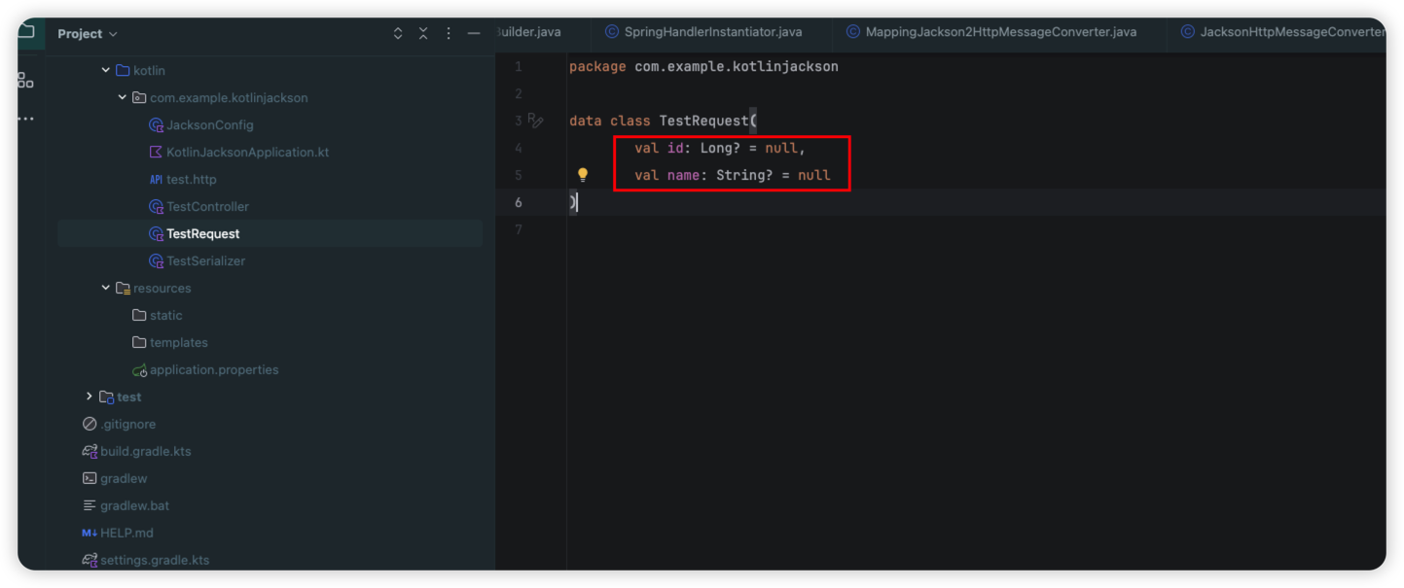Expand the test folder chevron
The width and height of the screenshot is (1404, 588).
pyautogui.click(x=90, y=397)
